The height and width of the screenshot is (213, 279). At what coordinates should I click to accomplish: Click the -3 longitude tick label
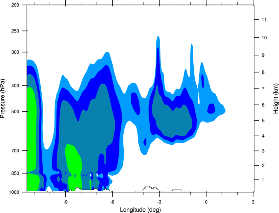159,202
